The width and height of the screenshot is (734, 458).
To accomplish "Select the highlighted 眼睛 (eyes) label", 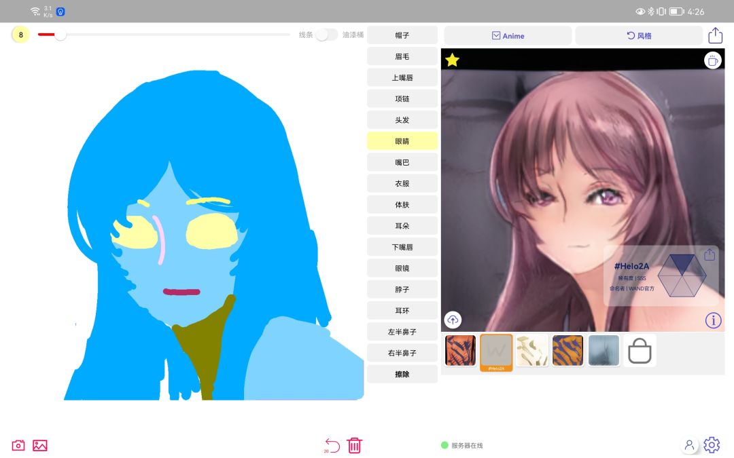I will coord(402,141).
